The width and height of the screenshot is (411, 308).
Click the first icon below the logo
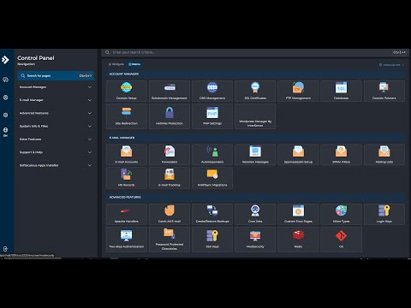[5, 80]
